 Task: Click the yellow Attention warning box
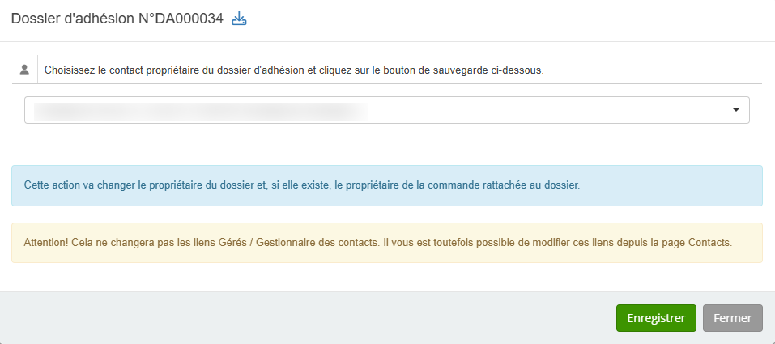click(x=386, y=243)
